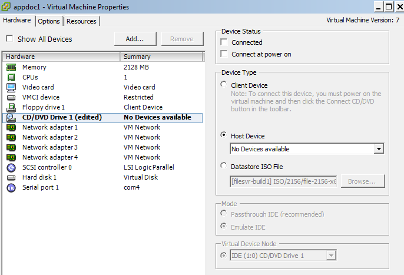Image resolution: width=404 pixels, height=275 pixels.
Task: Click the Add... button
Action: (135, 39)
